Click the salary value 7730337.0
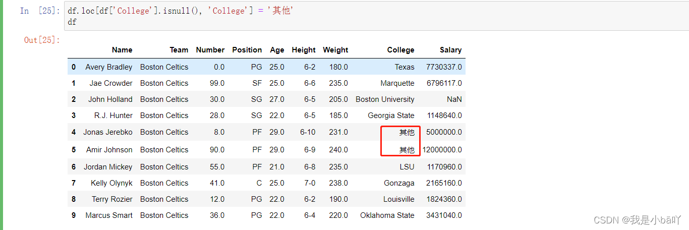Image resolution: width=689 pixels, height=230 pixels. [444, 67]
